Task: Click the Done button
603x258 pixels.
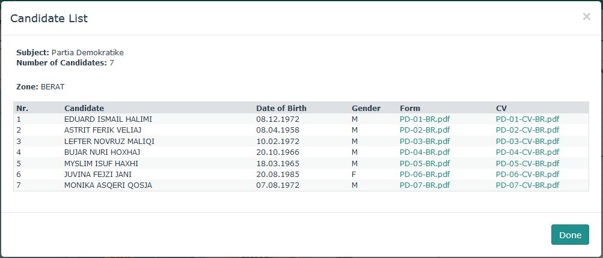Action: click(x=569, y=235)
